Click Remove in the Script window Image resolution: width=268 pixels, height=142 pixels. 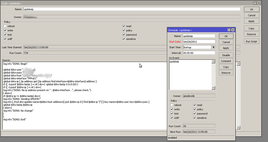click(252, 34)
